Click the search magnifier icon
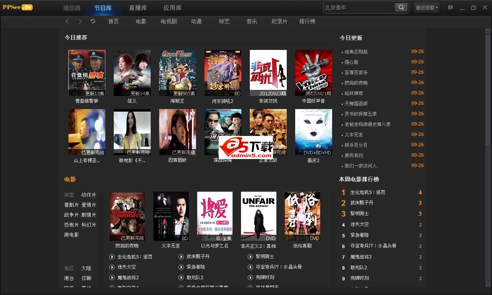 401,7
